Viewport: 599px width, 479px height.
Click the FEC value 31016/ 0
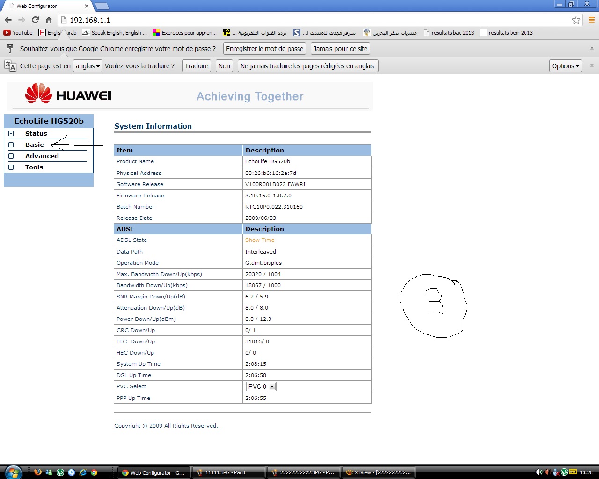[257, 341]
